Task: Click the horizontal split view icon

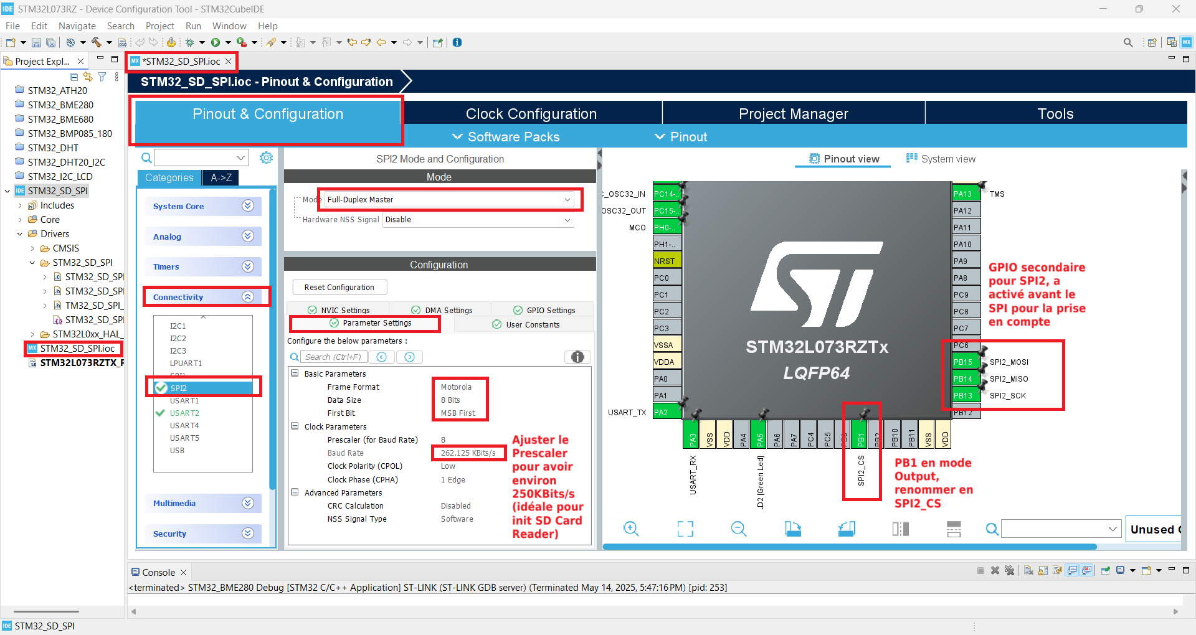Action: coord(954,529)
